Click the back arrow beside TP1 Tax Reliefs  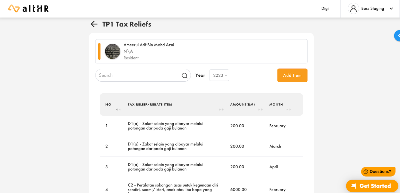93,24
